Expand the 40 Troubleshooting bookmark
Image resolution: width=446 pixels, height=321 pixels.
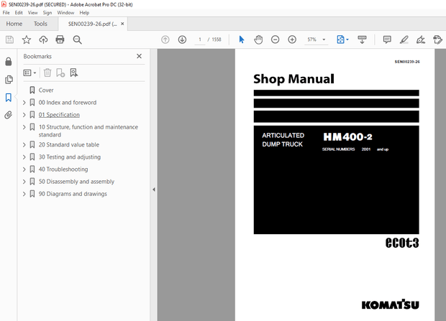click(x=24, y=169)
